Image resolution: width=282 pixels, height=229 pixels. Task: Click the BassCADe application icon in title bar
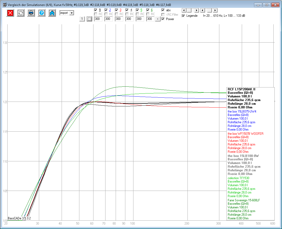(4, 5)
